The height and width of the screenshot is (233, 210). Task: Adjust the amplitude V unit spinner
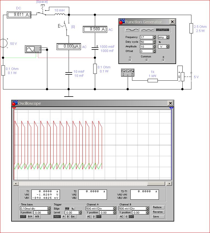point(168,46)
